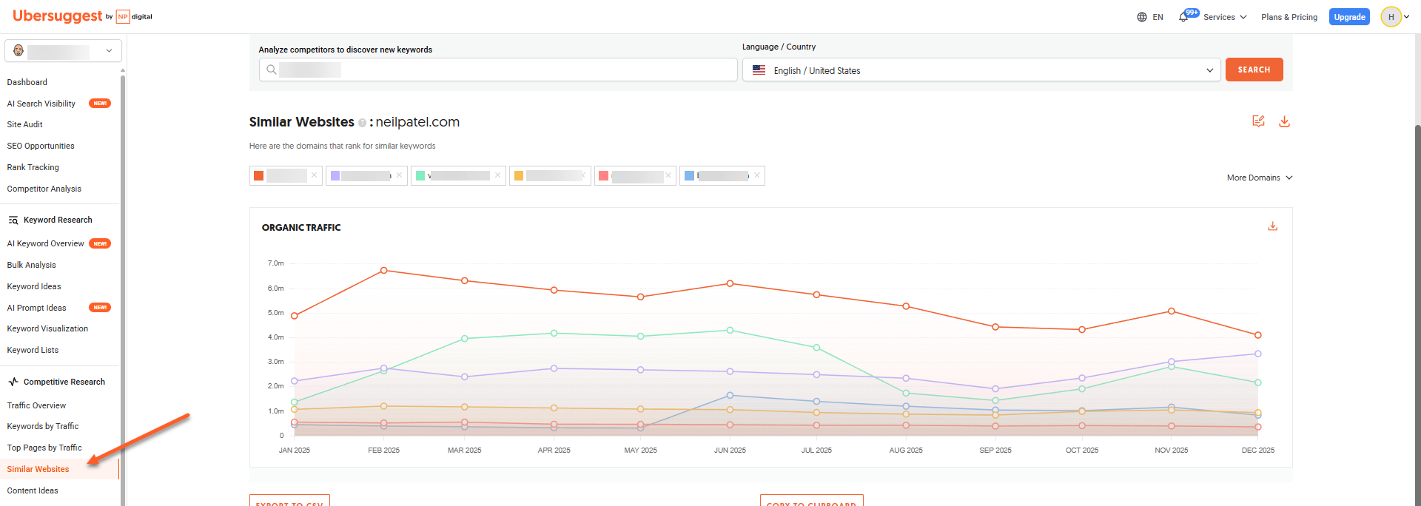Image resolution: width=1421 pixels, height=506 pixels.
Task: Remove the pink domain chip
Action: (668, 175)
